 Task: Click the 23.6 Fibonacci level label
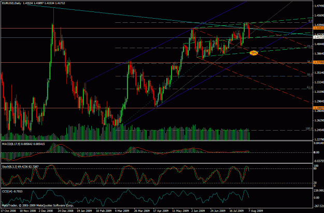[309, 46]
